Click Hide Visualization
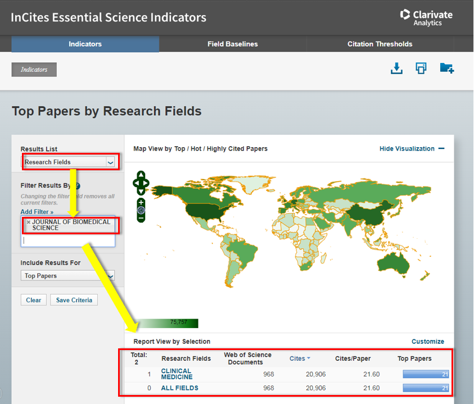Viewport: 474px width, 404px height. 412,149
